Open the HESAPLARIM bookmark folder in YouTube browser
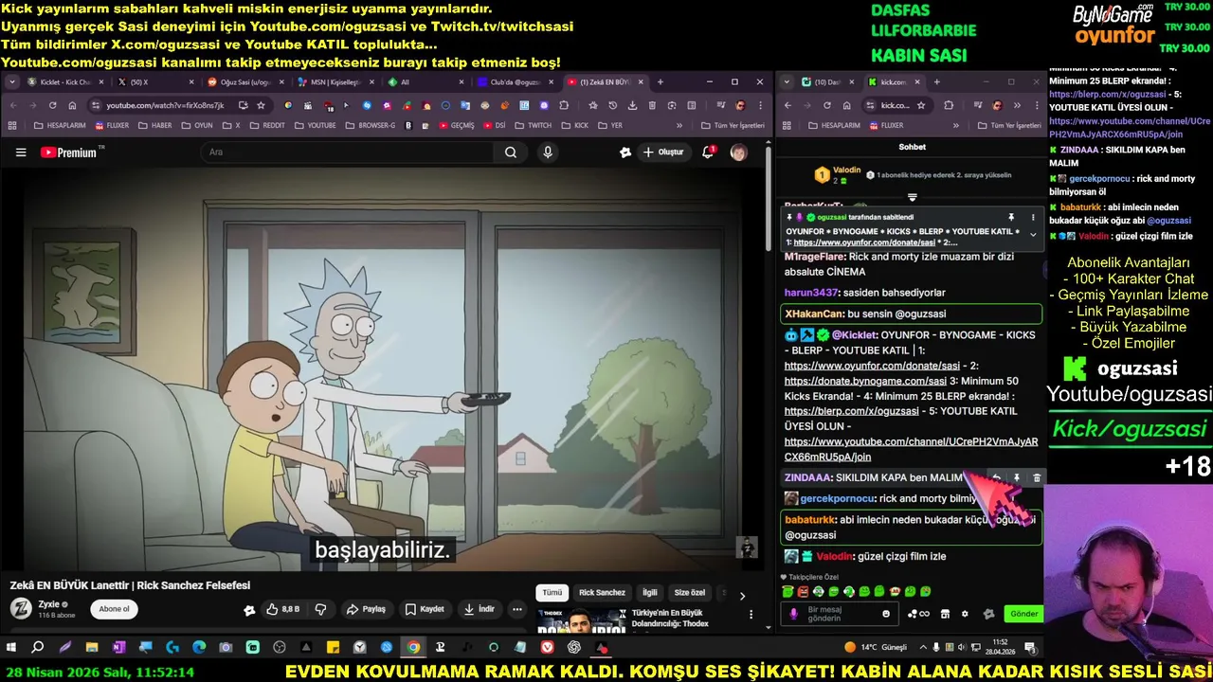1213x682 pixels. coord(60,125)
